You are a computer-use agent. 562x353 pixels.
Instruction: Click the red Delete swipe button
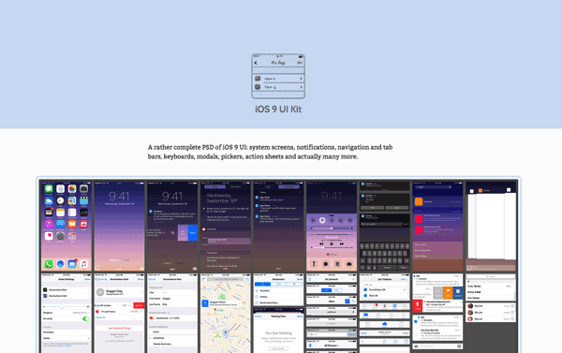point(139,305)
